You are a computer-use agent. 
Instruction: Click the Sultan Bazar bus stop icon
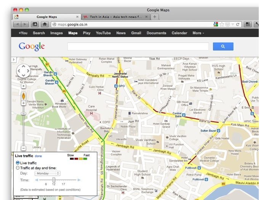point(219,131)
